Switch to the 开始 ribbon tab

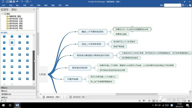click(11, 5)
